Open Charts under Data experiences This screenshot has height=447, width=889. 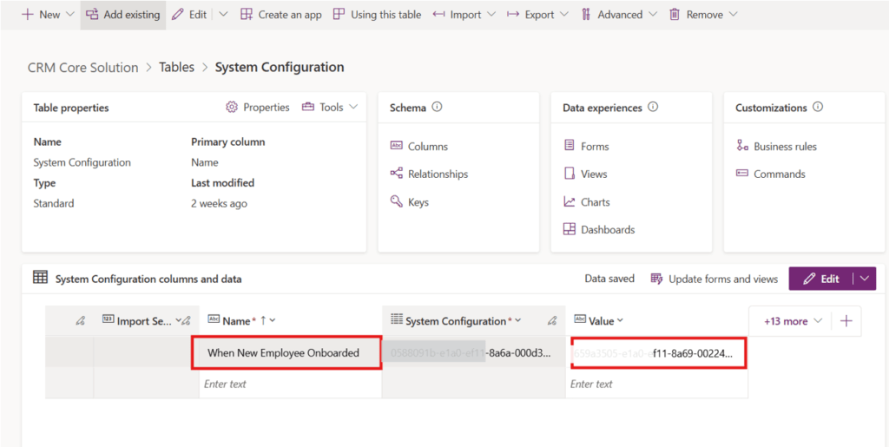(595, 202)
